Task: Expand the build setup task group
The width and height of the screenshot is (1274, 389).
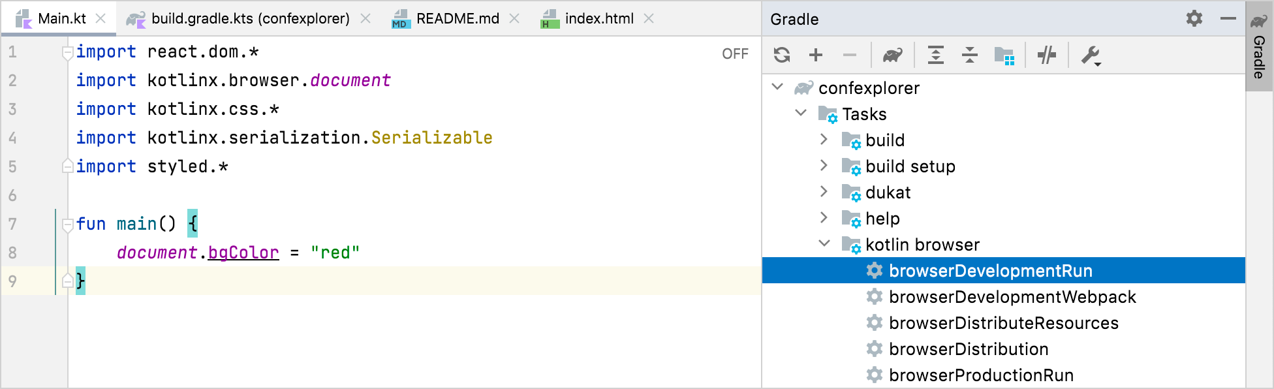Action: [824, 165]
